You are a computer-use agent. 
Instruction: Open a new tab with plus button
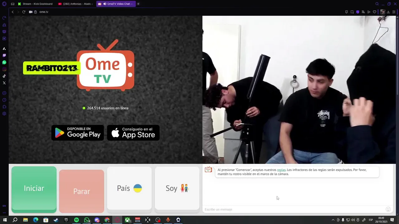point(138,4)
